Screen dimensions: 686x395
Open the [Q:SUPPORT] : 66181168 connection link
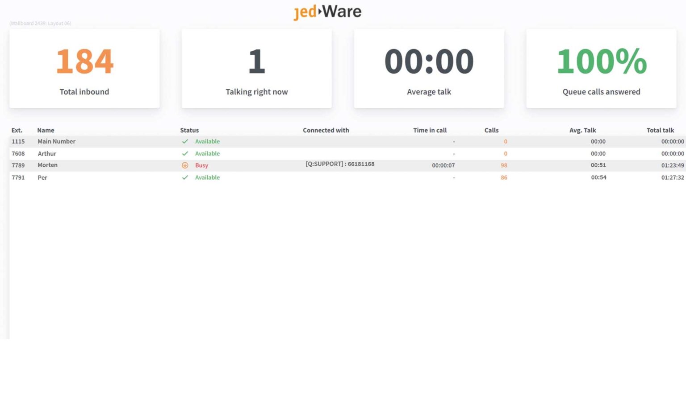pyautogui.click(x=339, y=164)
